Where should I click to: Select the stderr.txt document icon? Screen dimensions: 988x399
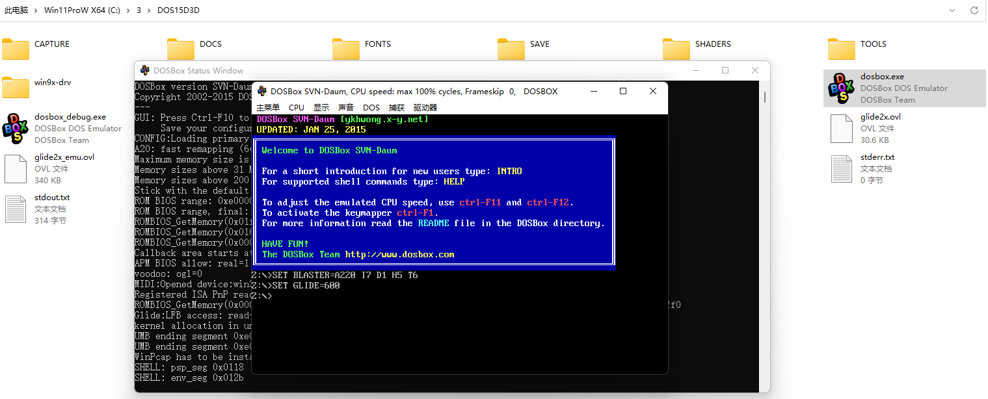(841, 168)
